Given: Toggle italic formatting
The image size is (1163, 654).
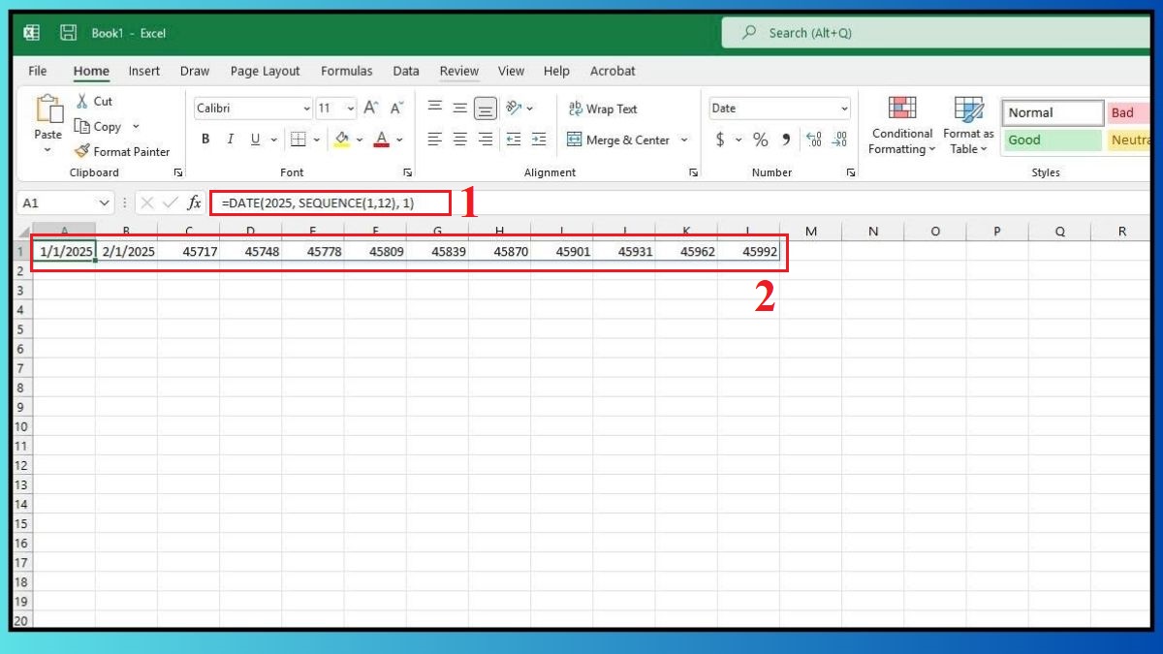Looking at the screenshot, I should pos(230,139).
